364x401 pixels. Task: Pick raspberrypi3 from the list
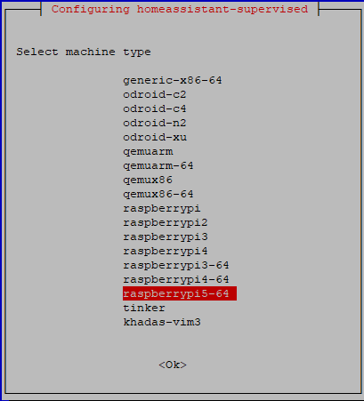(x=166, y=237)
